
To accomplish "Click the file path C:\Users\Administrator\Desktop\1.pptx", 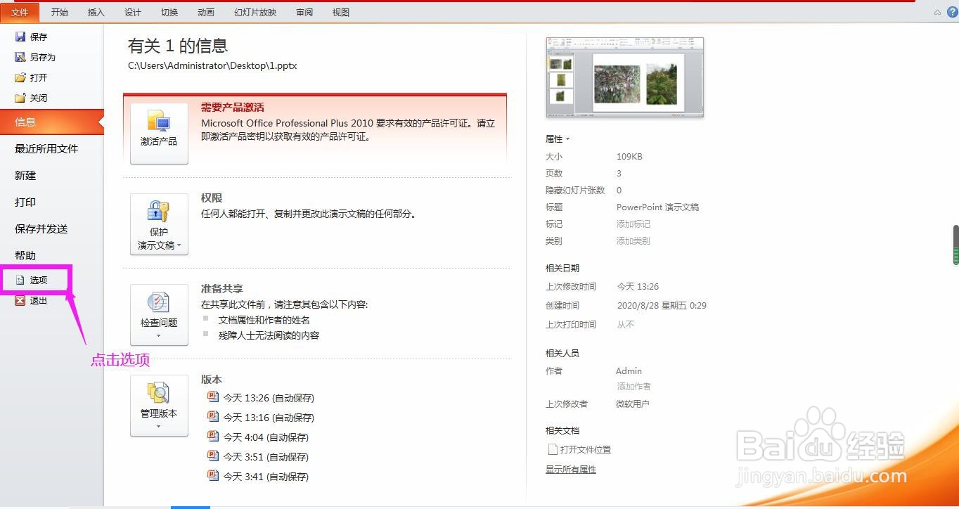I will (212, 65).
